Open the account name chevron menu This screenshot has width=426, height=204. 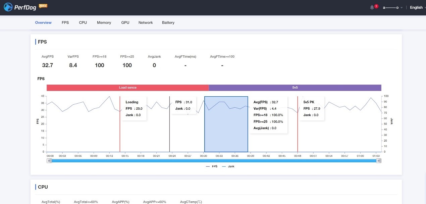tap(401, 7)
